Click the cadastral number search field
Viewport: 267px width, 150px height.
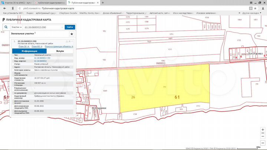coord(43,27)
